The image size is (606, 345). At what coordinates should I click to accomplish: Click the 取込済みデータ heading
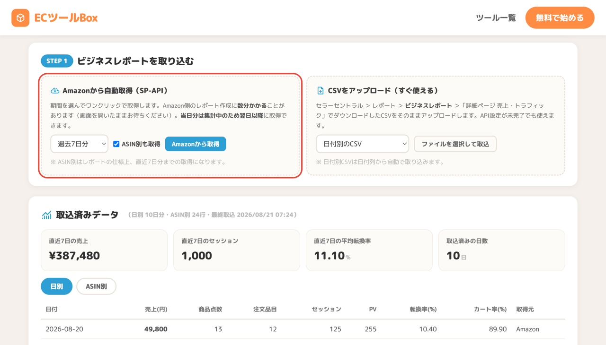point(87,215)
